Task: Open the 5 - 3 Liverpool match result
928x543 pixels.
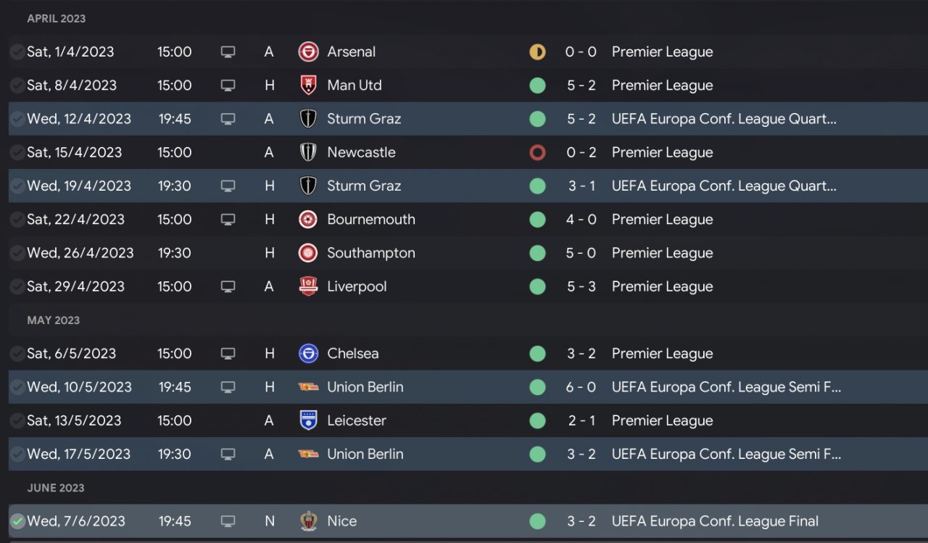Action: (x=581, y=287)
